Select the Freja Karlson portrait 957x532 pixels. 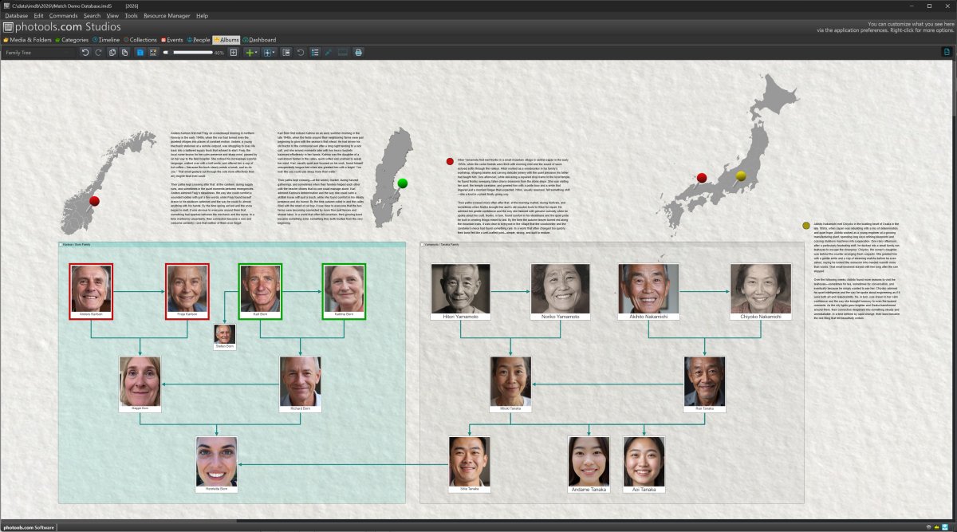pos(187,291)
